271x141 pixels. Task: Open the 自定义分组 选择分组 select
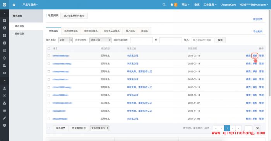100,40
